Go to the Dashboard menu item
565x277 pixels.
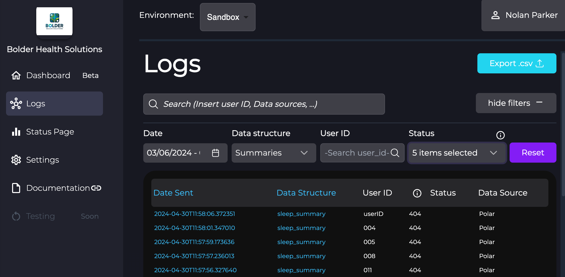click(55, 75)
